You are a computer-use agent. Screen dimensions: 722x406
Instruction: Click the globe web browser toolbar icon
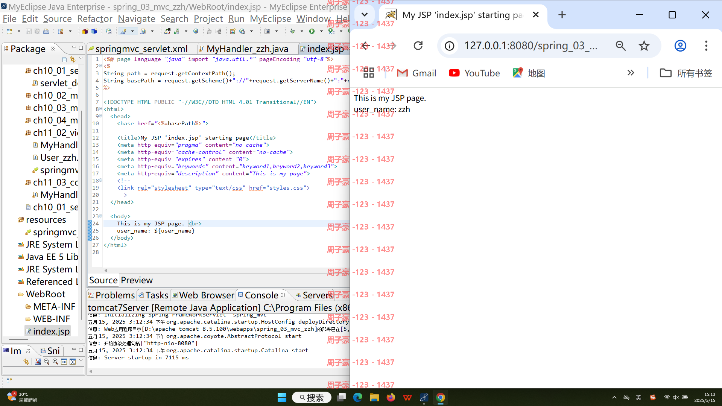pyautogui.click(x=196, y=32)
